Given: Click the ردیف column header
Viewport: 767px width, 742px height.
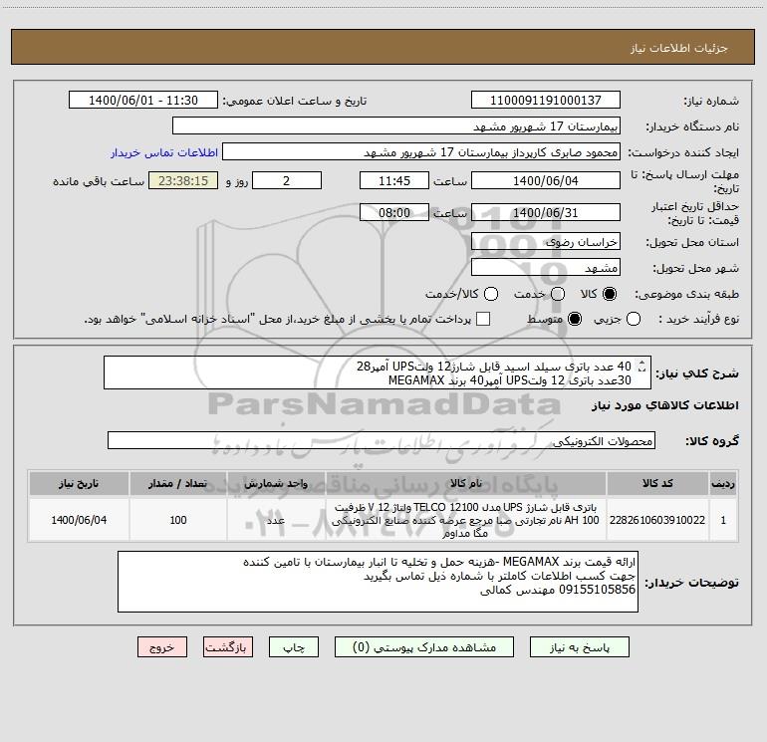Looking at the screenshot, I should [x=723, y=483].
